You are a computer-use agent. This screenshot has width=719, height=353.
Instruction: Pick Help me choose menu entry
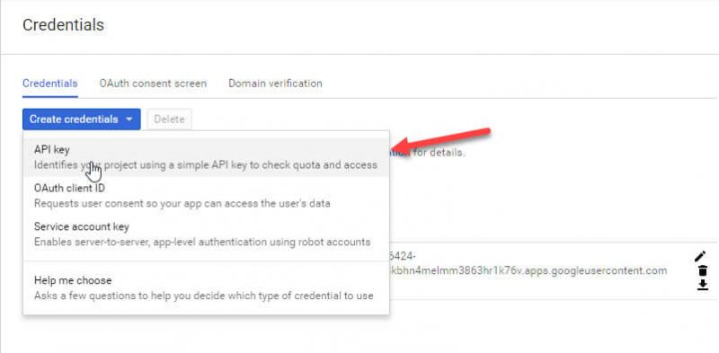206,288
